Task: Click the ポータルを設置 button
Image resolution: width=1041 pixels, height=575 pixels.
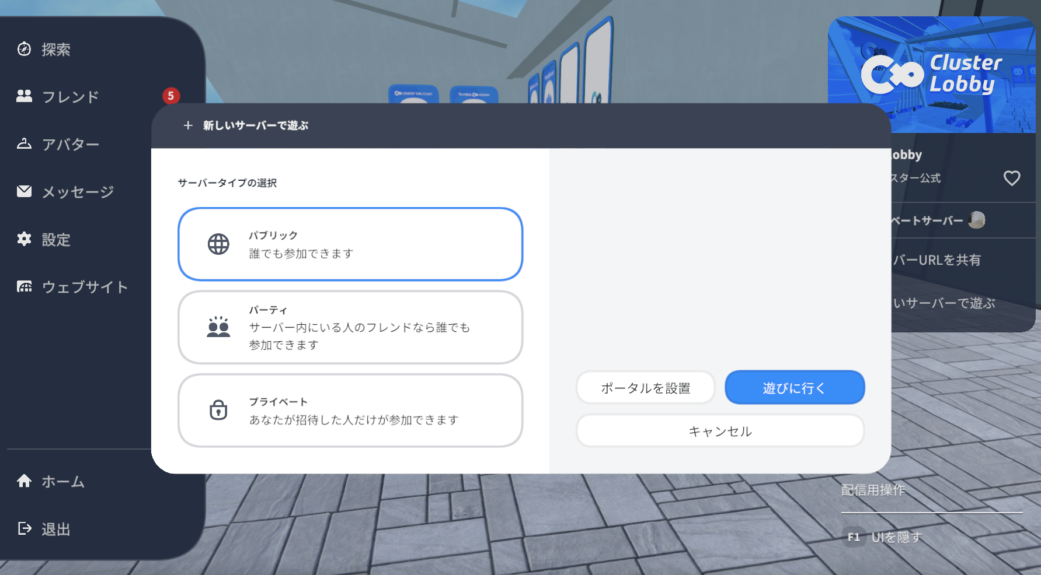Action: (x=646, y=387)
